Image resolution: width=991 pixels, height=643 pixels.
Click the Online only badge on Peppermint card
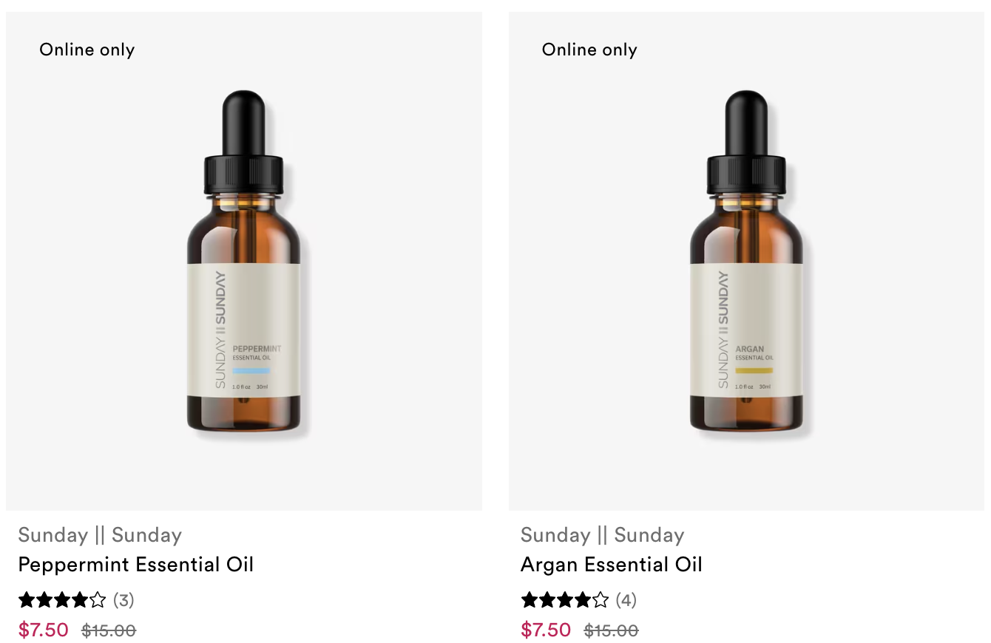[x=87, y=50]
